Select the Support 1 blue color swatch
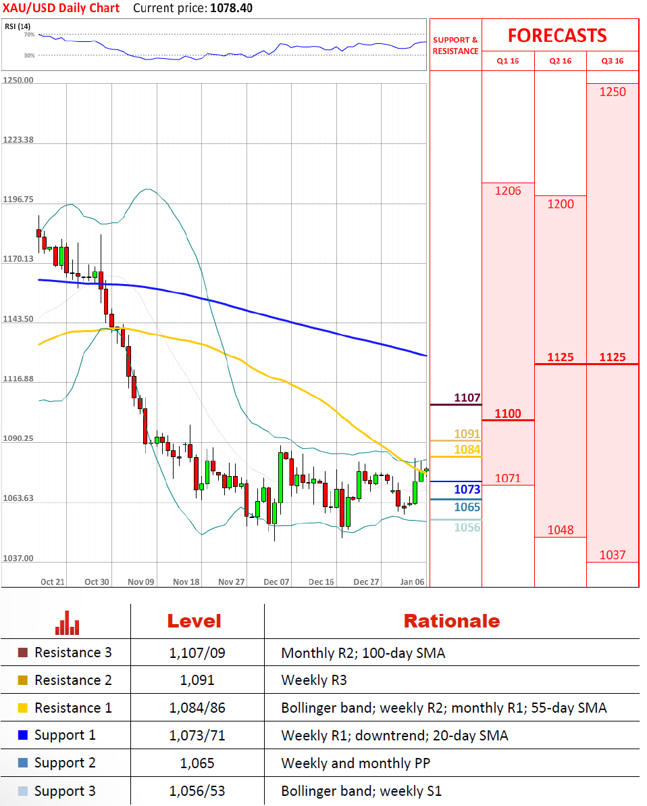647x806 pixels. (22, 736)
